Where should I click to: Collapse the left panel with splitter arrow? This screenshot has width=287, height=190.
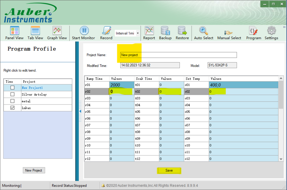pyautogui.click(x=80, y=111)
